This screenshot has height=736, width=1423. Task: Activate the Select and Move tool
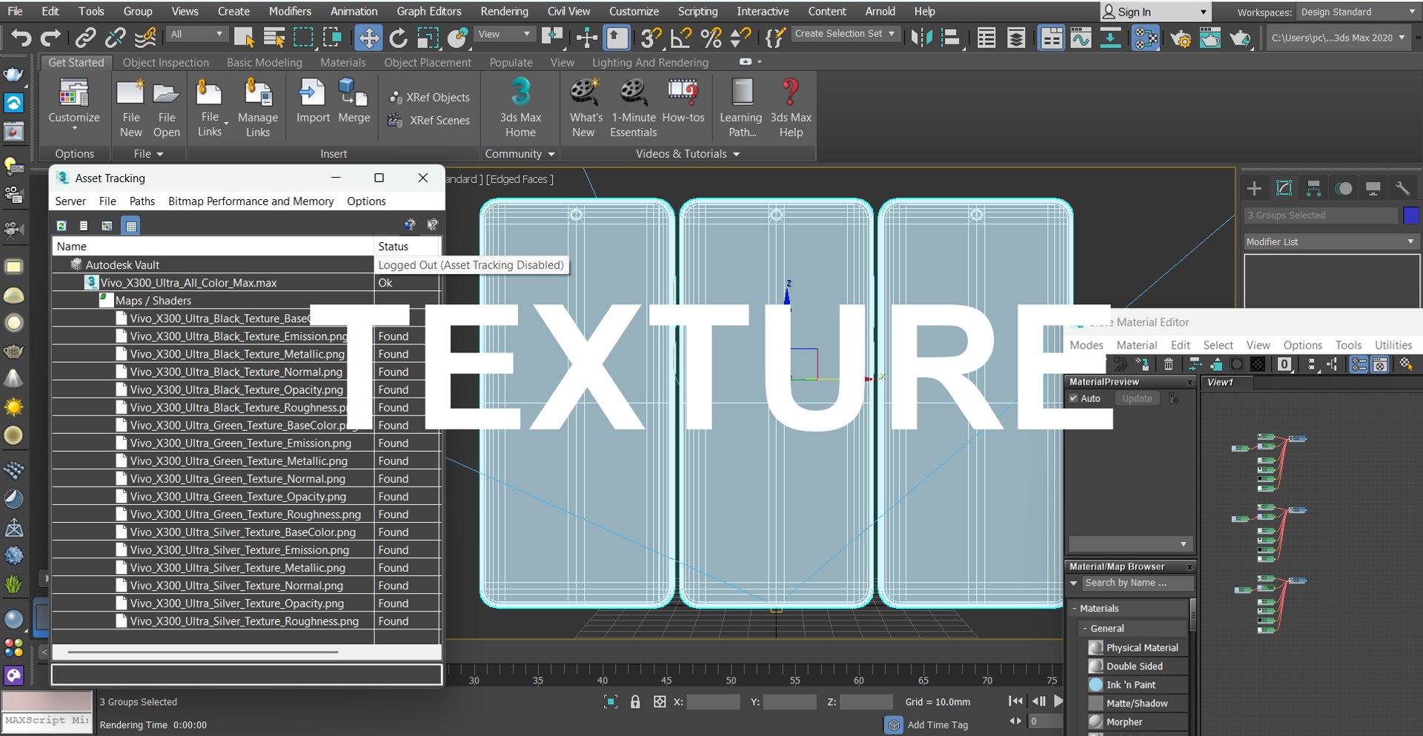[x=368, y=37]
